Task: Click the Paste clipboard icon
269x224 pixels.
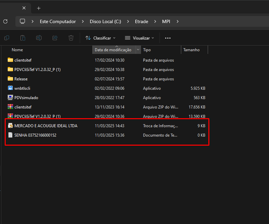Action: point(23,38)
